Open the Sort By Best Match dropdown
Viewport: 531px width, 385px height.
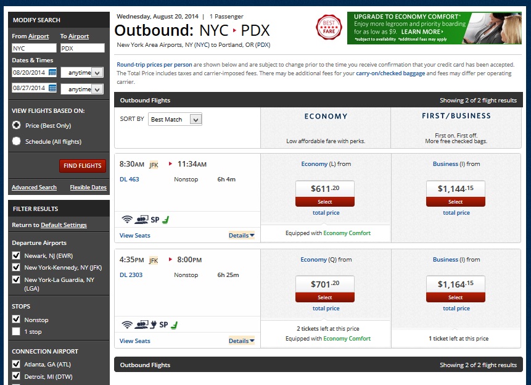tap(175, 119)
